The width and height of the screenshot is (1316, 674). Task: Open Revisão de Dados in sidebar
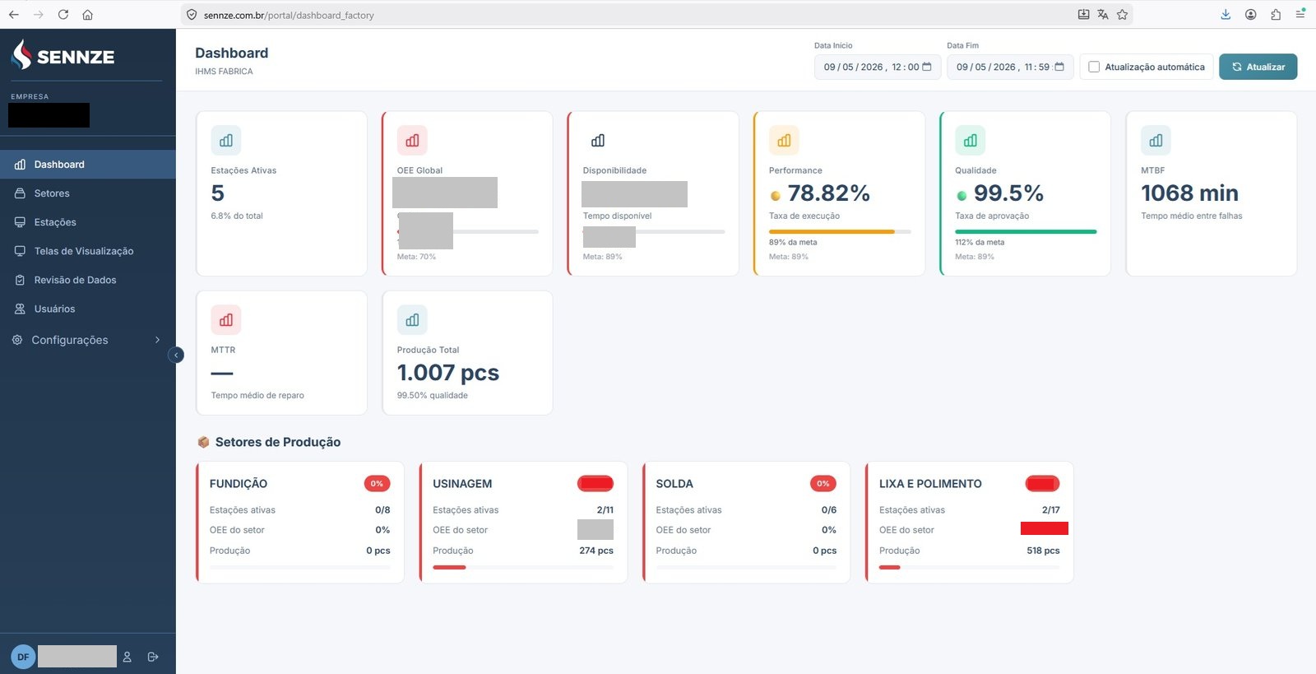coord(88,280)
